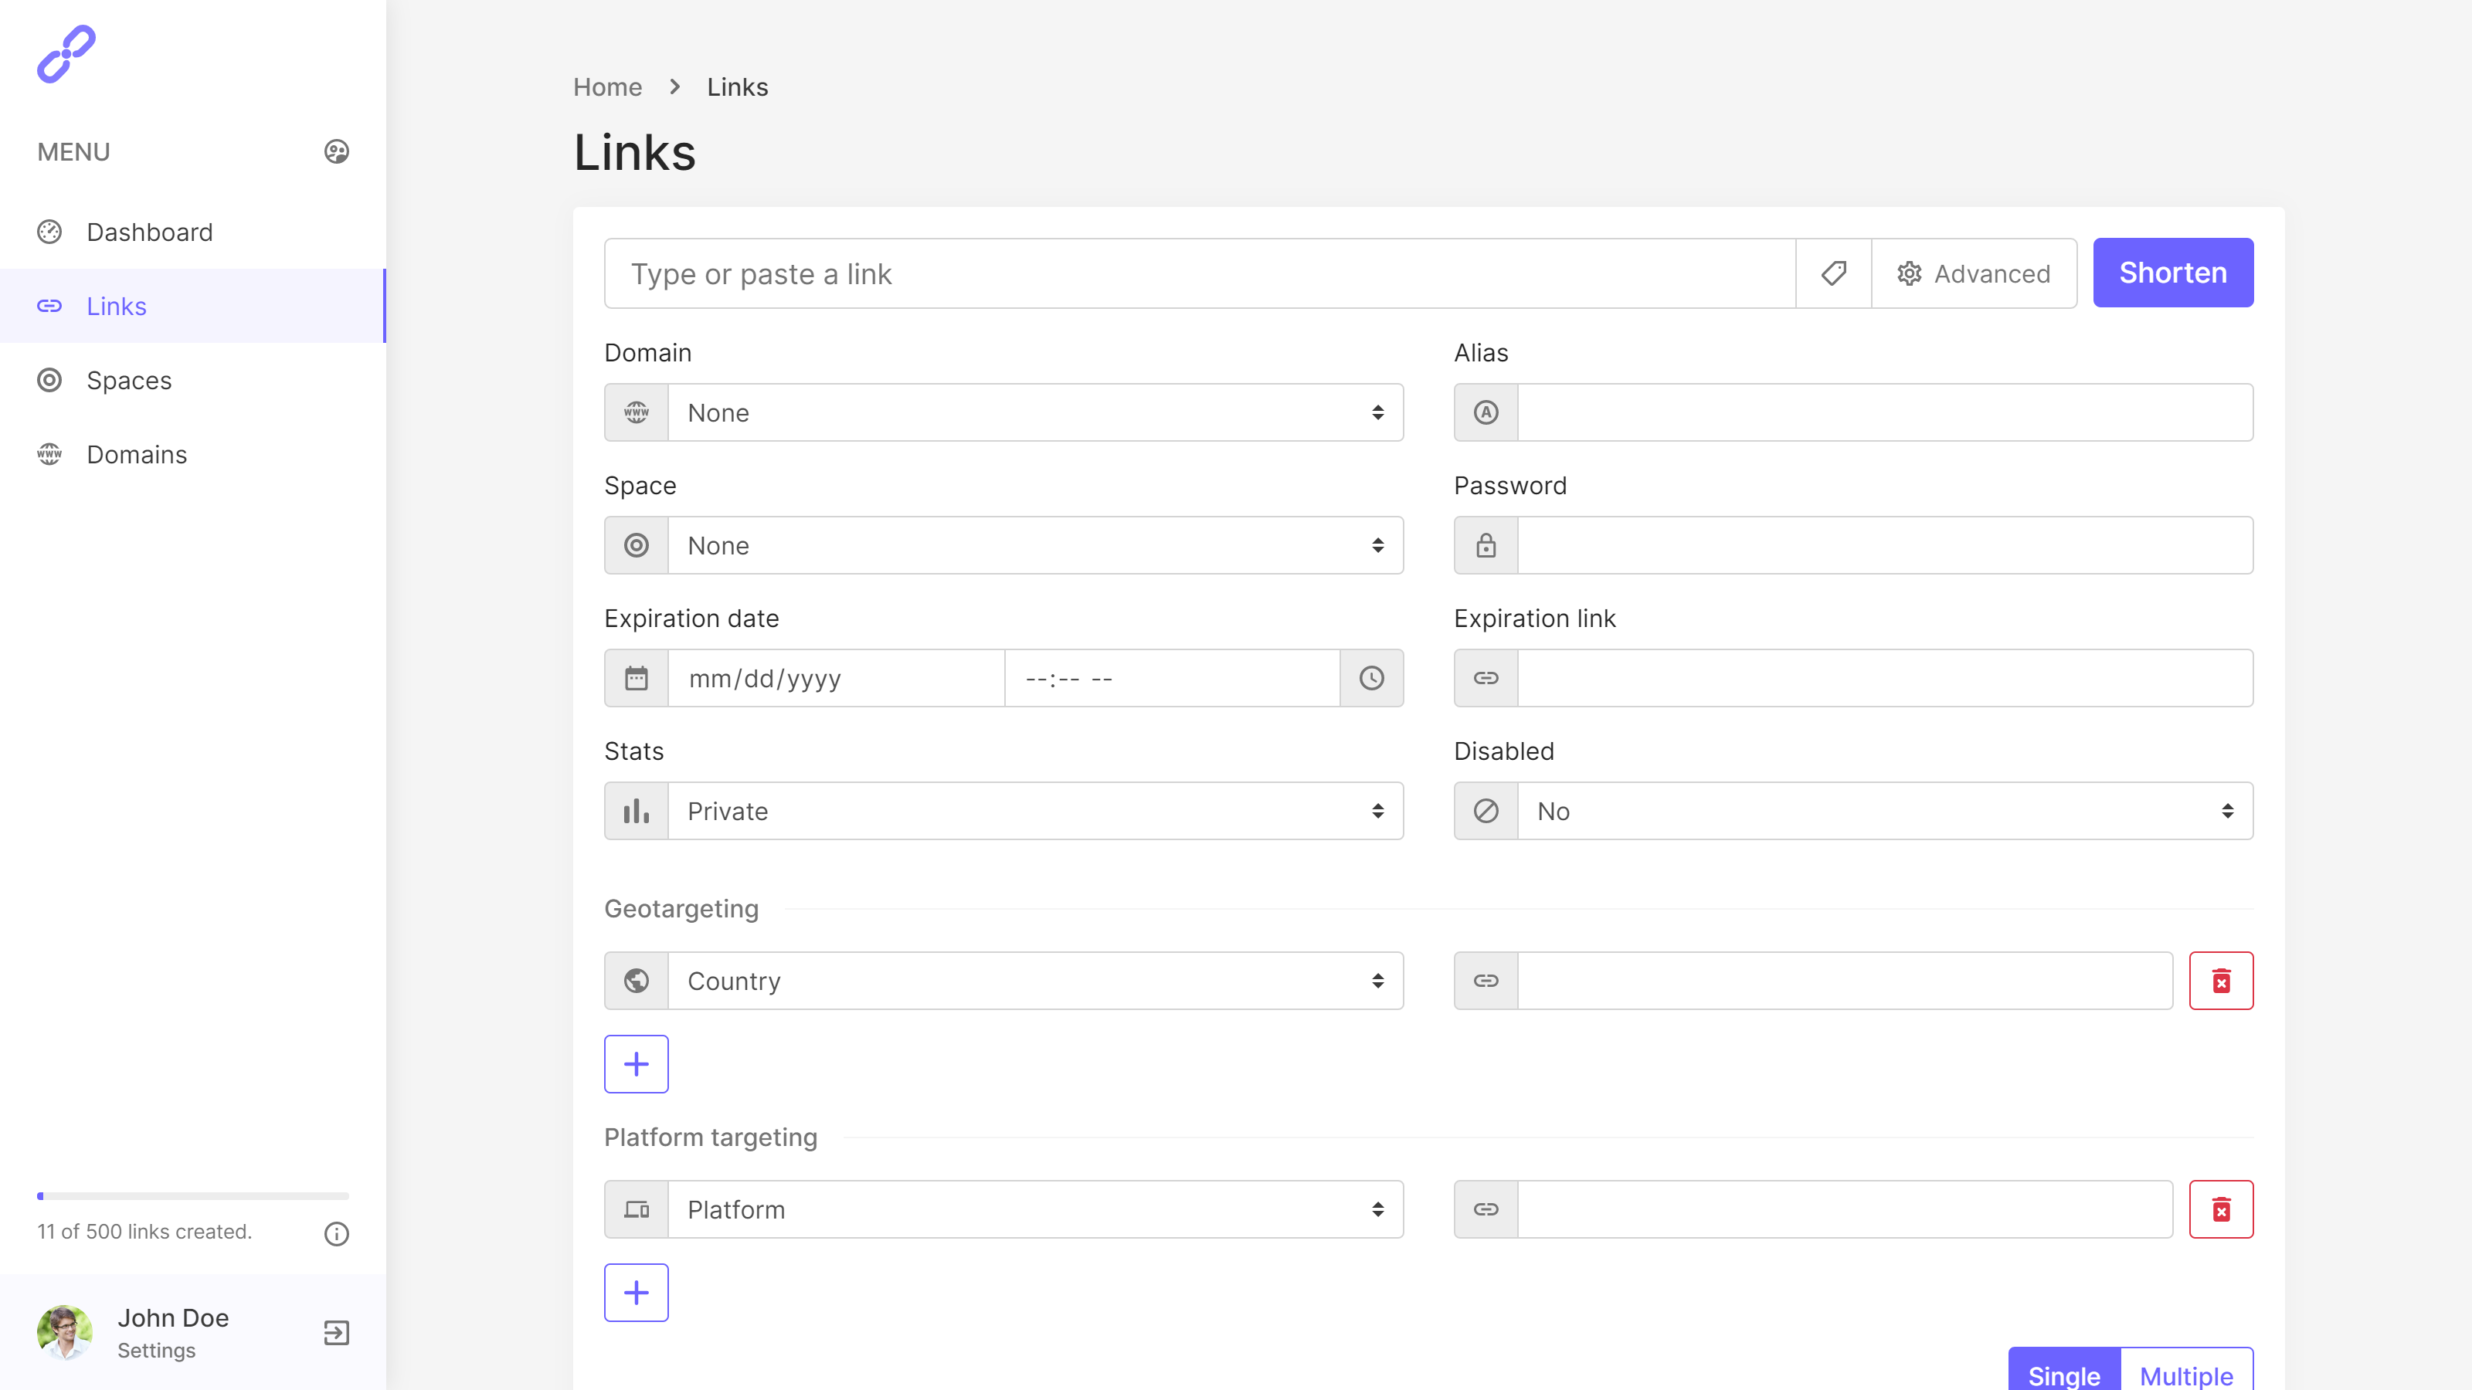The image size is (2472, 1390).
Task: Go to Spaces in sidebar menu
Action: (x=128, y=381)
